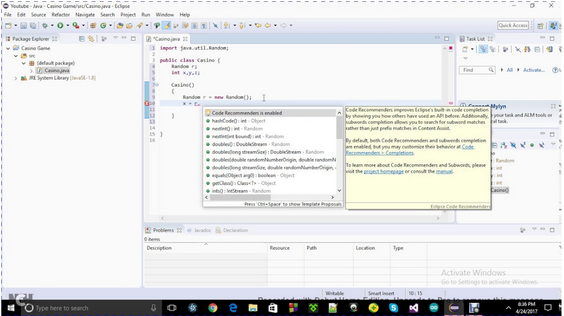Click the New Task icon in Task List
The image size is (564, 316).
click(x=465, y=50)
